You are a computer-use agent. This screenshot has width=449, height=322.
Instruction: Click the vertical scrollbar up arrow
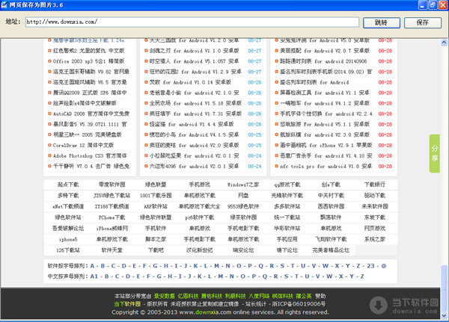coord(443,41)
